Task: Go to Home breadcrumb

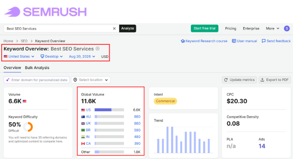Action: [8, 41]
